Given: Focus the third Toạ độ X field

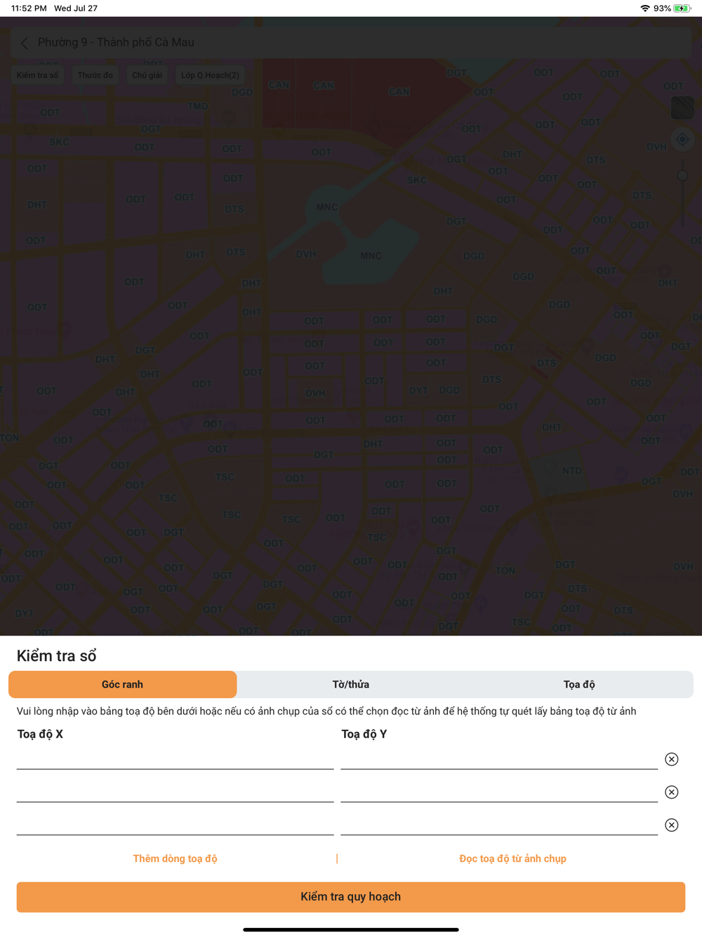Looking at the screenshot, I should (175, 825).
